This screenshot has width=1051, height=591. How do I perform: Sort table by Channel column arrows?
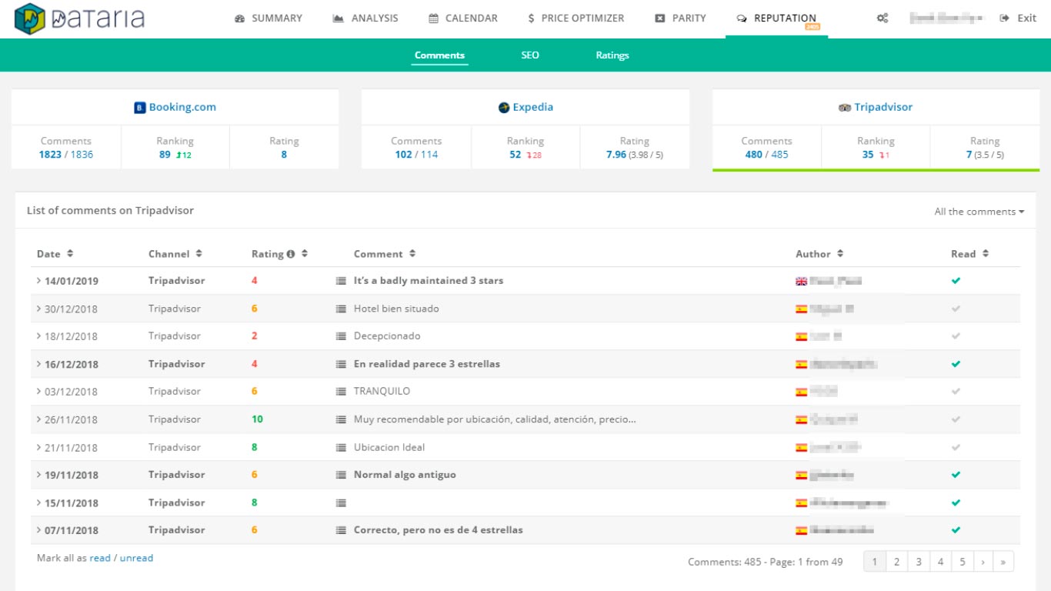[199, 254]
